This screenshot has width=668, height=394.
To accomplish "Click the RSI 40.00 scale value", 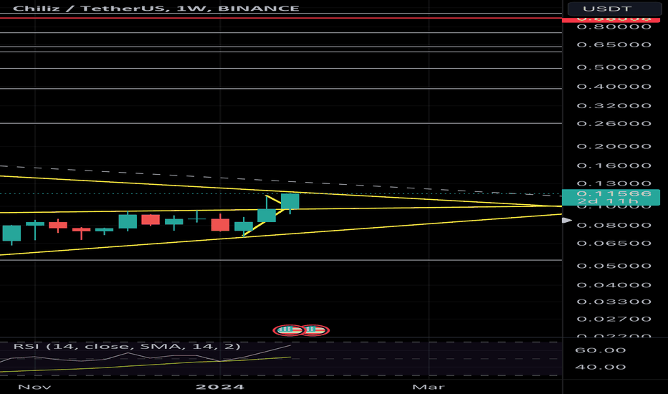I will [600, 367].
